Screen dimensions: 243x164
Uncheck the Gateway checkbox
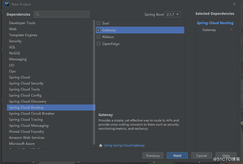pyautogui.click(x=98, y=30)
